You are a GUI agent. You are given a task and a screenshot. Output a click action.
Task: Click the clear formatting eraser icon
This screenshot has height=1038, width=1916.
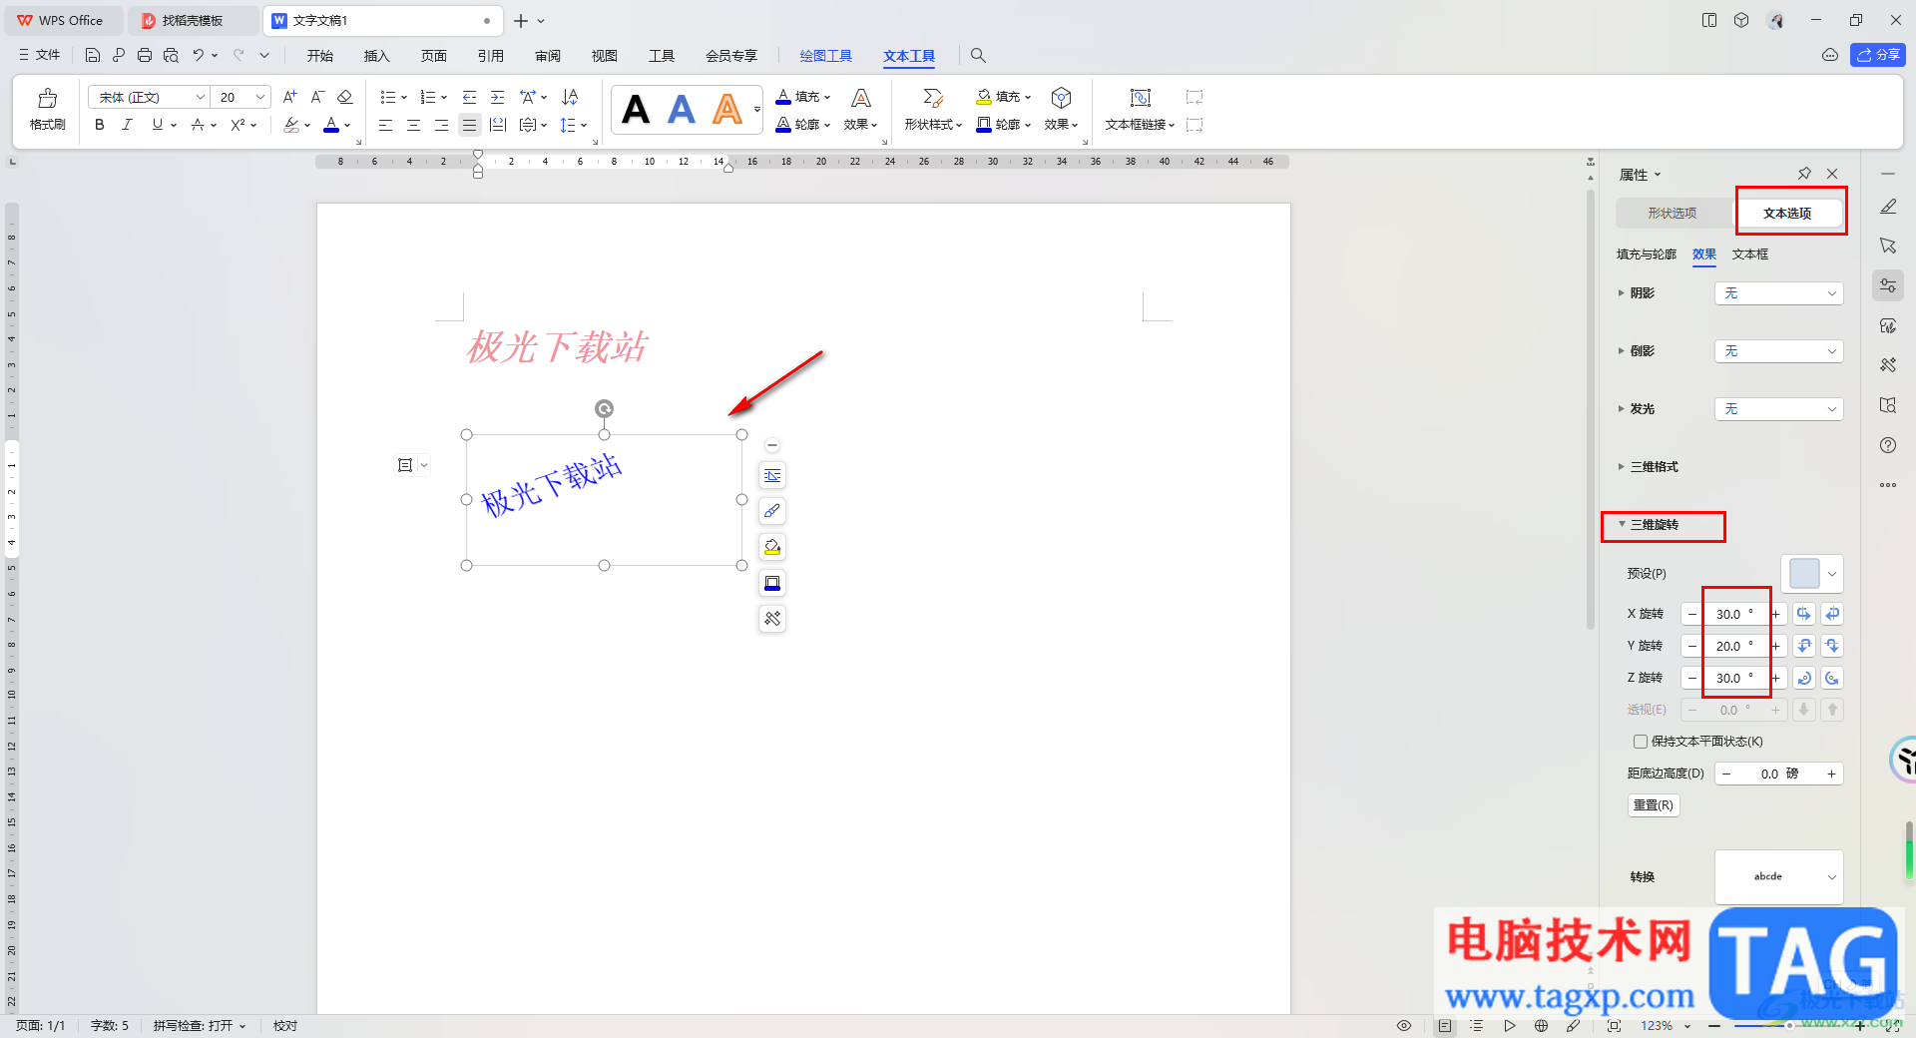click(x=345, y=97)
